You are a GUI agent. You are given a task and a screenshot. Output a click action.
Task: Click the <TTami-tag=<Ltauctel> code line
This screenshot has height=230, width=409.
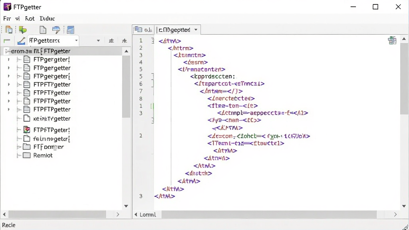246,143
